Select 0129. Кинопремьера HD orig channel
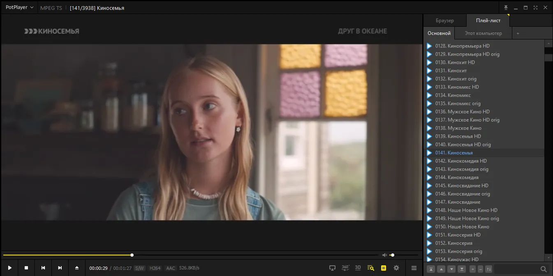Viewport: 553px width, 276px height. pos(484,54)
